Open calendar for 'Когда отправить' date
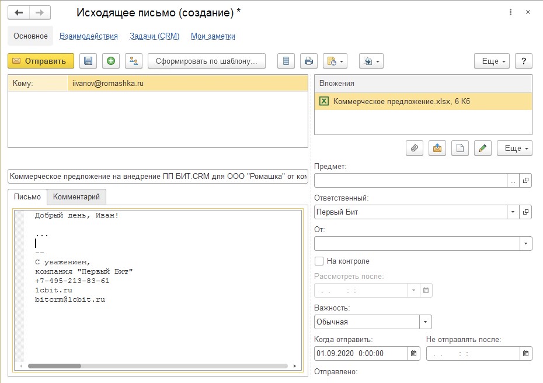The width and height of the screenshot is (543, 383). [x=414, y=353]
